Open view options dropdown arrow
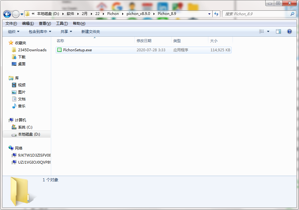Image resolution: width=299 pixels, height=210 pixels. [x=268, y=31]
